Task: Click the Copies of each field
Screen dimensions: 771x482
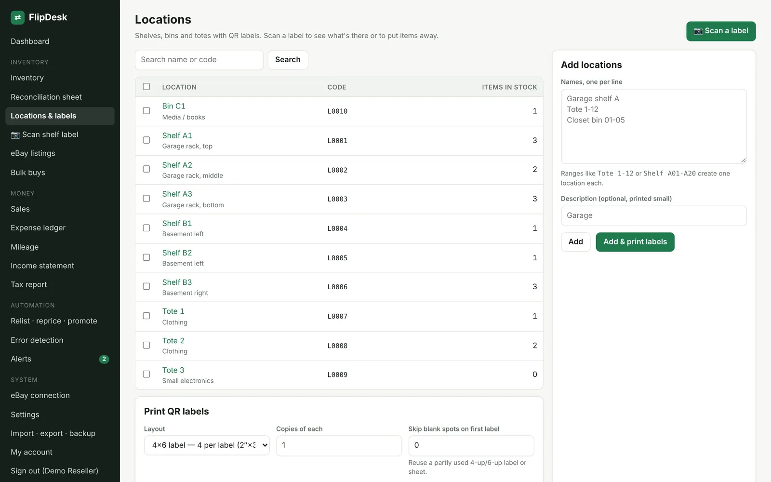Action: [339, 445]
